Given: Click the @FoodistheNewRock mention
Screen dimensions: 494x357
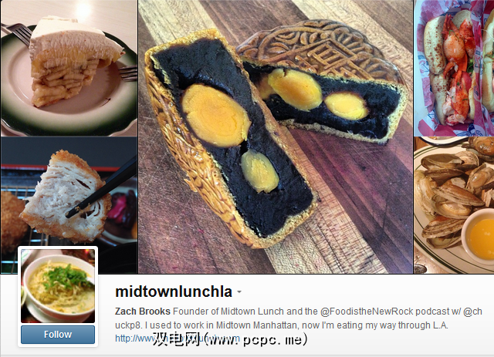Looking at the screenshot, I should click(x=367, y=312).
